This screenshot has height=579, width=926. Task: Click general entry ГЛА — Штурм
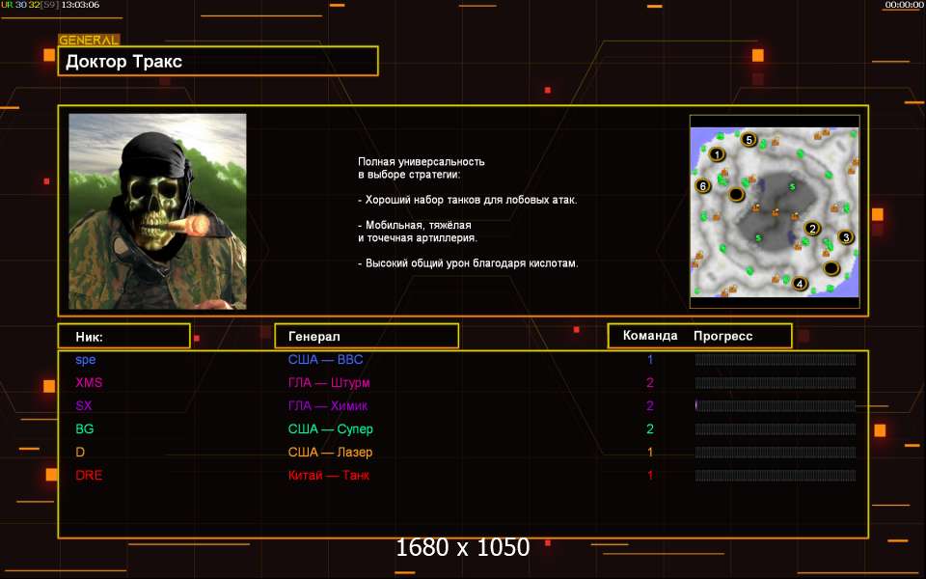[329, 383]
